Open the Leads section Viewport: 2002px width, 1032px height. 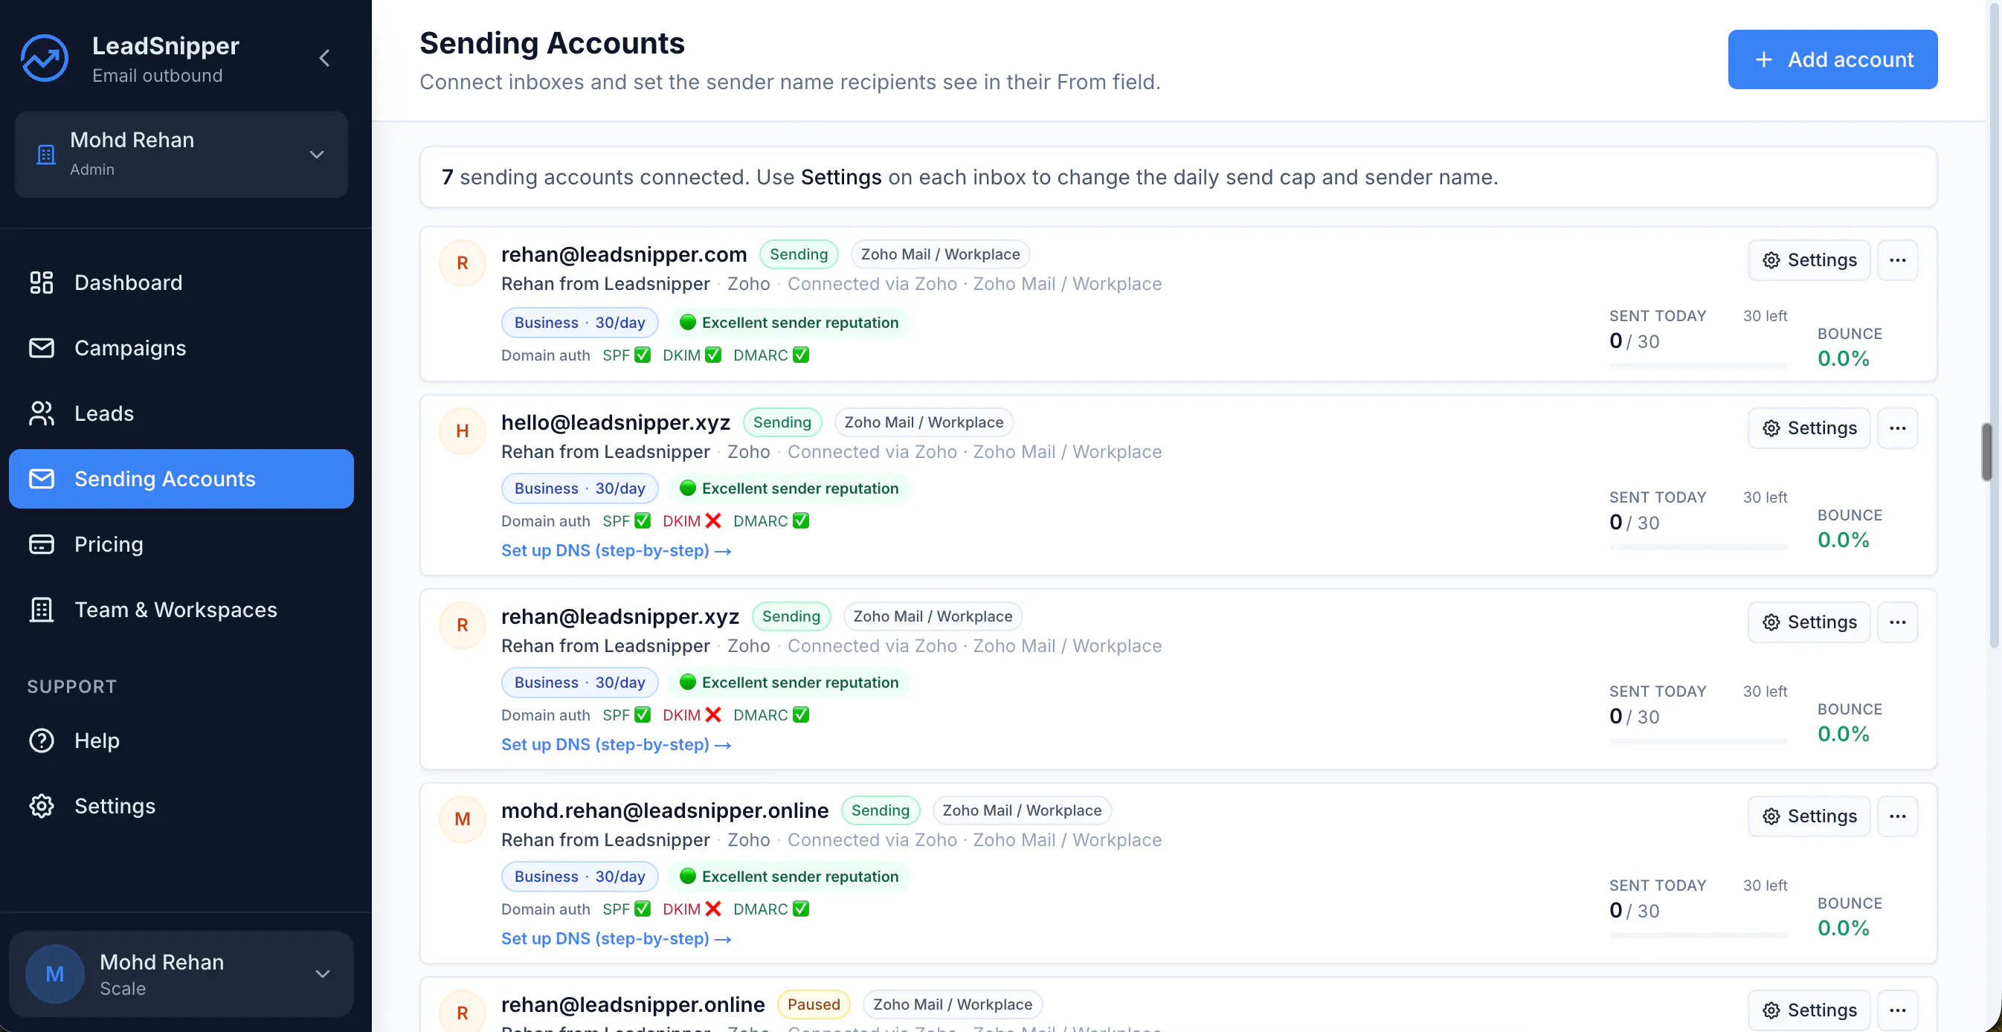(x=181, y=413)
